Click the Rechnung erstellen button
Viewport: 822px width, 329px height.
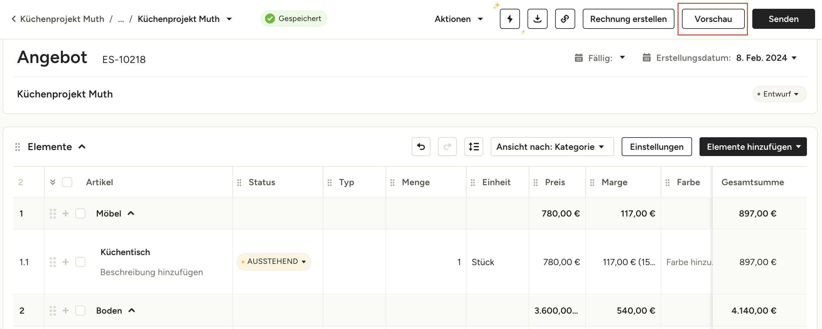click(628, 19)
